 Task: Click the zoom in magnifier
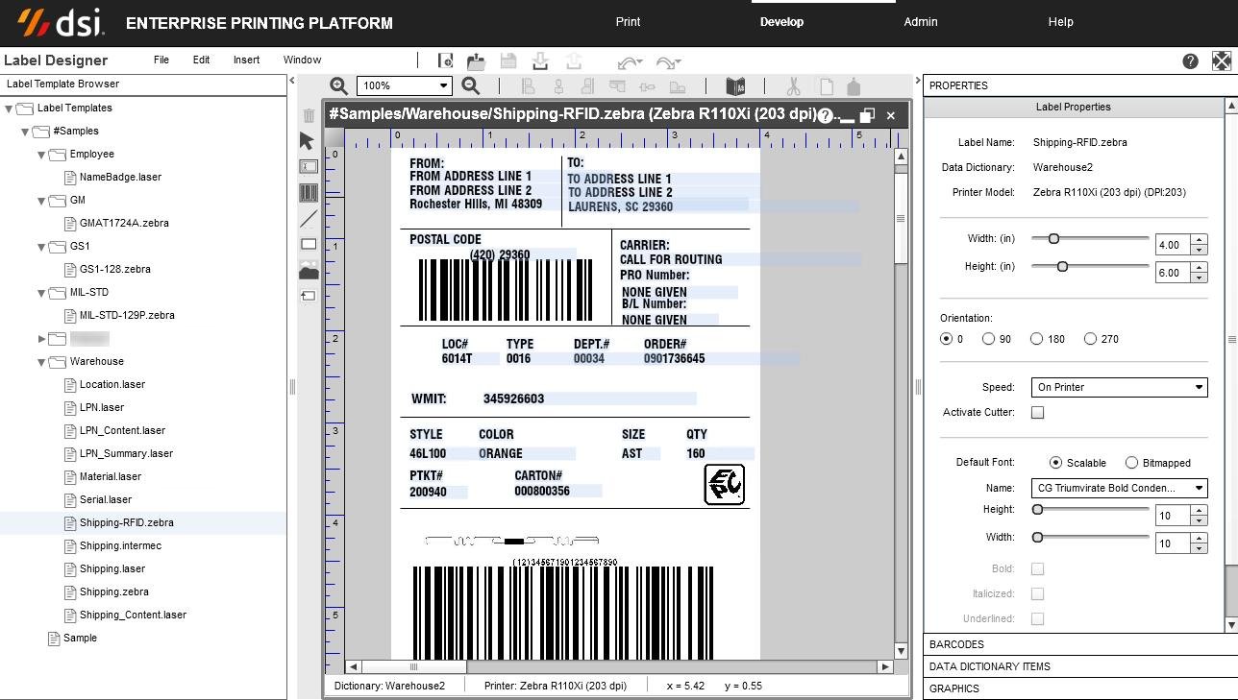pyautogui.click(x=339, y=85)
